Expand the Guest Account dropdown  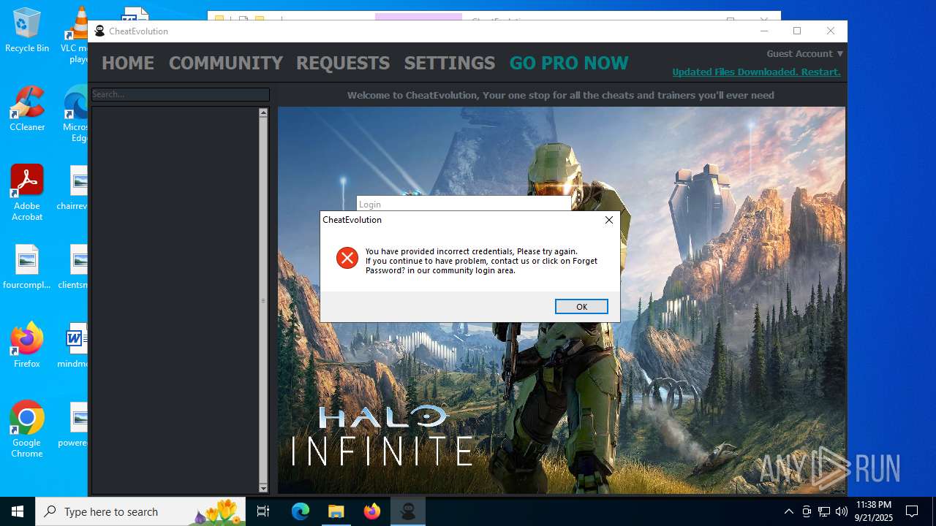point(804,53)
